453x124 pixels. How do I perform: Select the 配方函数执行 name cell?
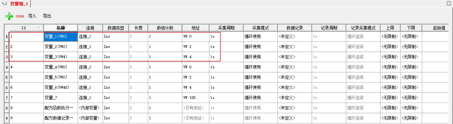point(61,108)
